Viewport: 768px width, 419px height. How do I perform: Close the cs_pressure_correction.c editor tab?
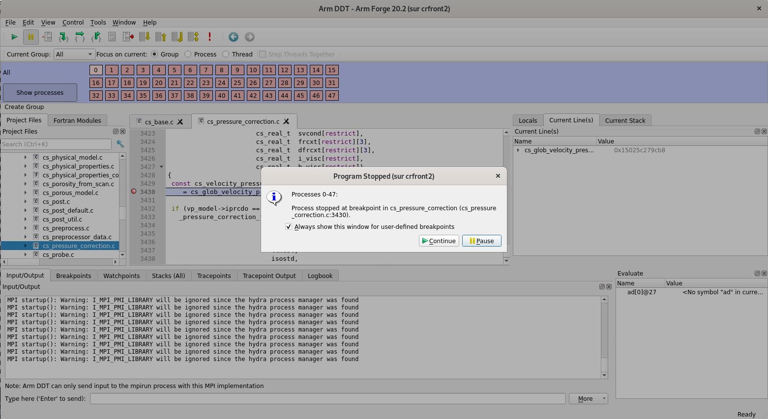click(286, 121)
